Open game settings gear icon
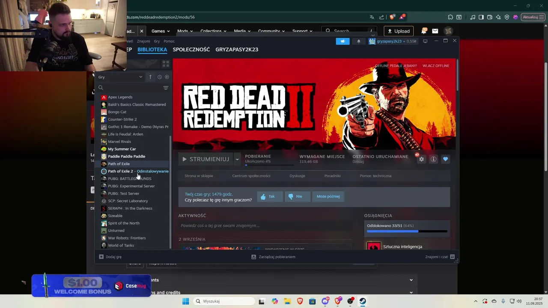Viewport: 548px width, 308px height. point(421,159)
